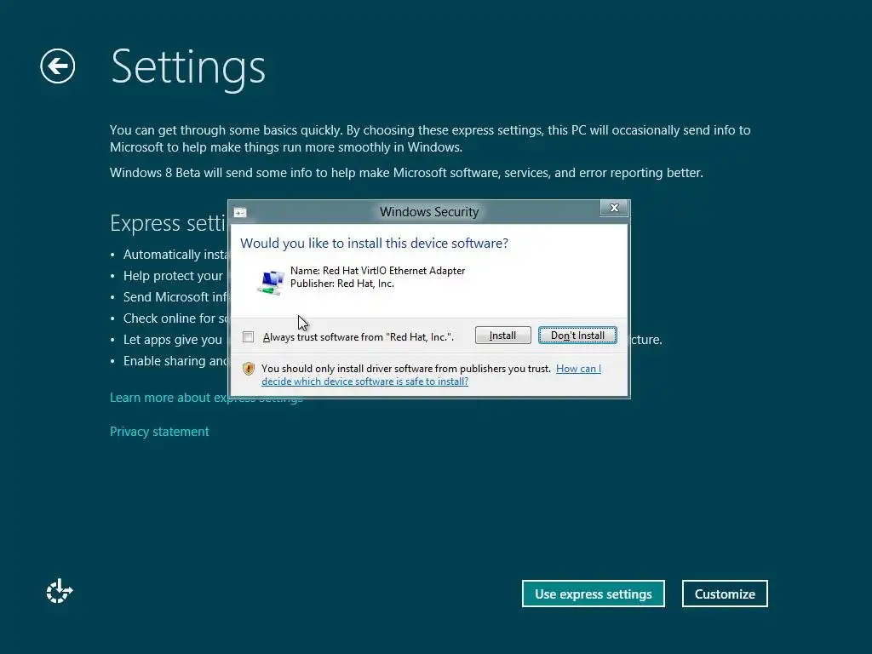Open the How can I decide link

[x=431, y=375]
